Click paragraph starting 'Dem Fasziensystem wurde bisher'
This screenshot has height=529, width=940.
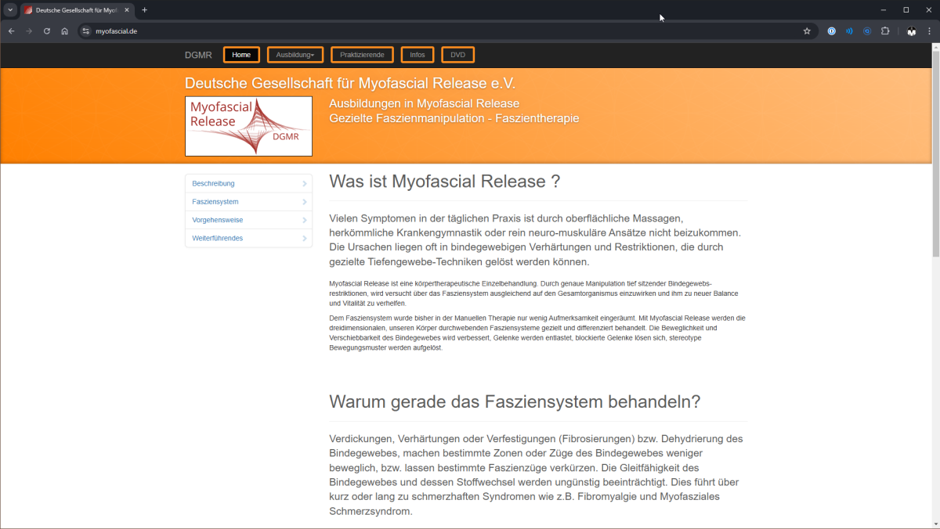(x=537, y=333)
